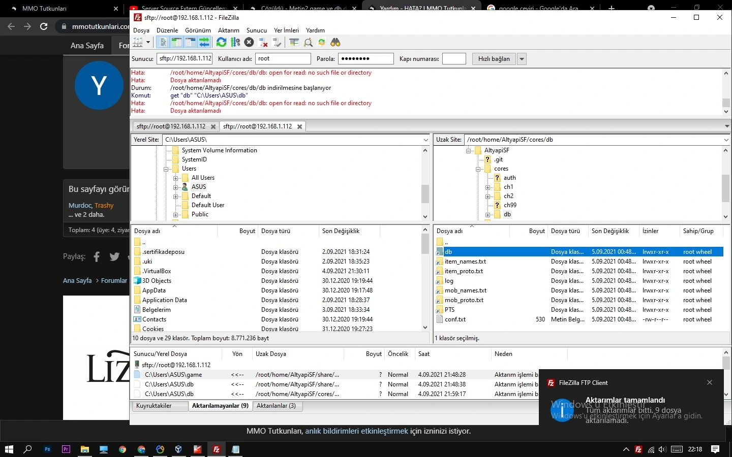The image size is (732, 457).
Task: Open the Yerel Site path dropdown
Action: [425, 140]
